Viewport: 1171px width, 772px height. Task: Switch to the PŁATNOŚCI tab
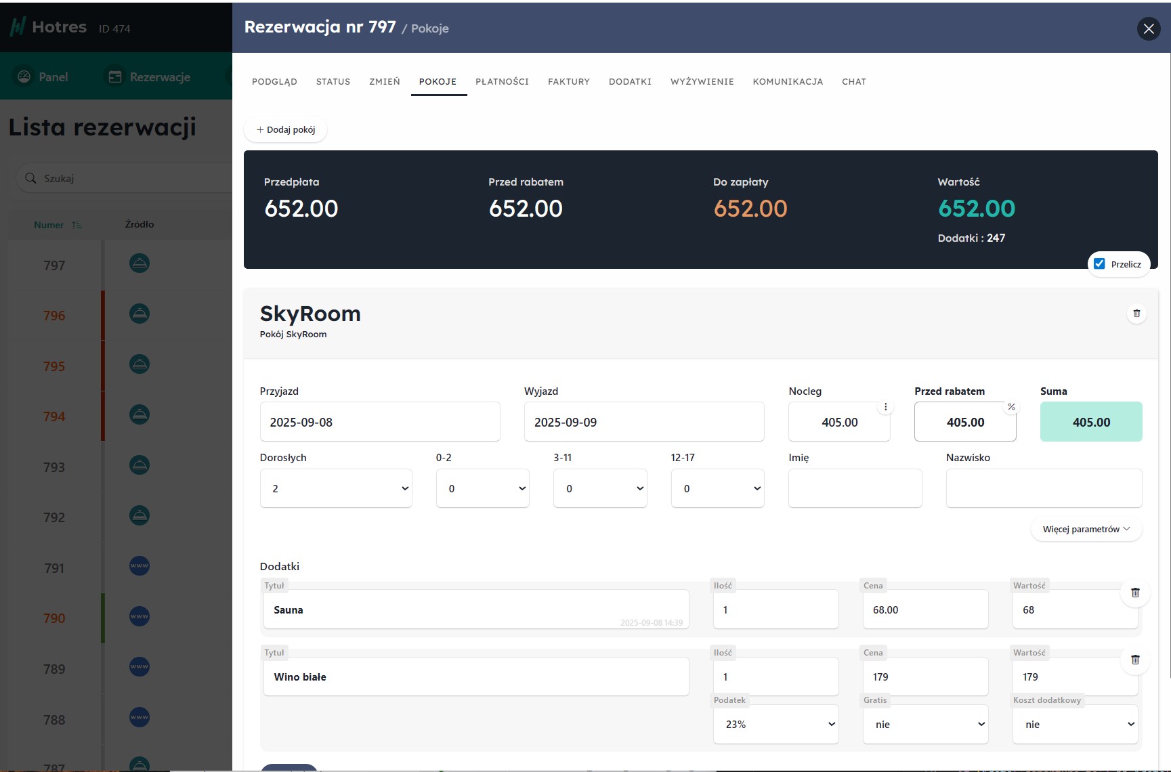point(502,81)
